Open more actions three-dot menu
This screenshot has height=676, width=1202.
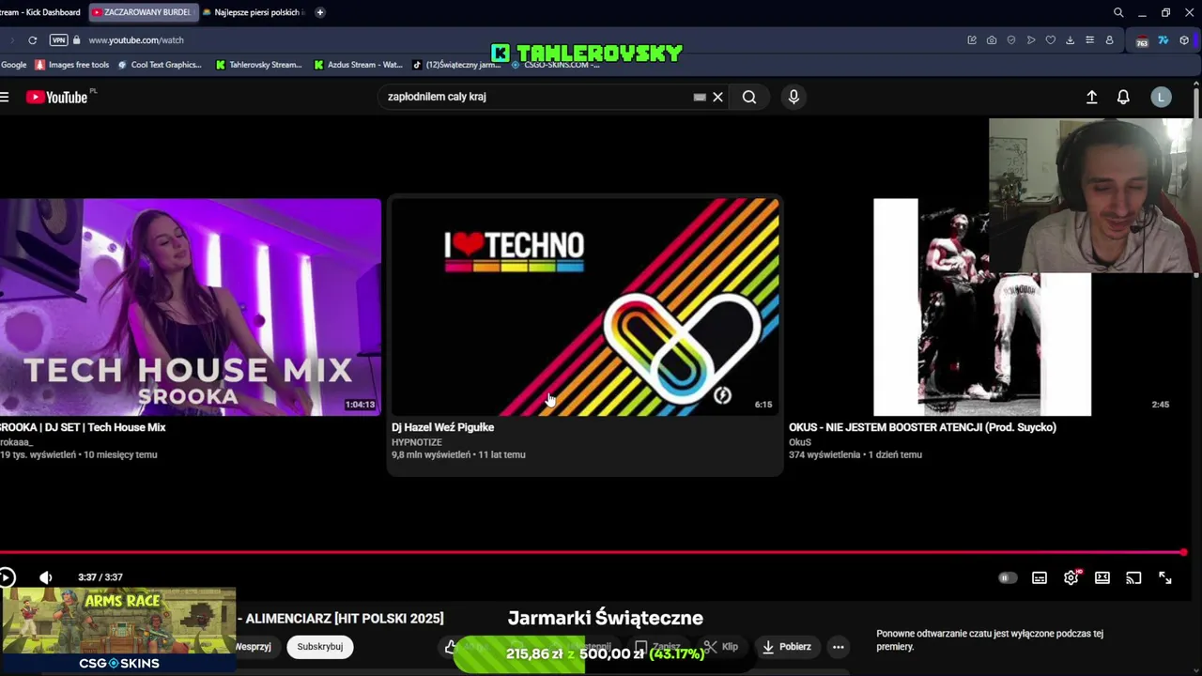point(839,646)
